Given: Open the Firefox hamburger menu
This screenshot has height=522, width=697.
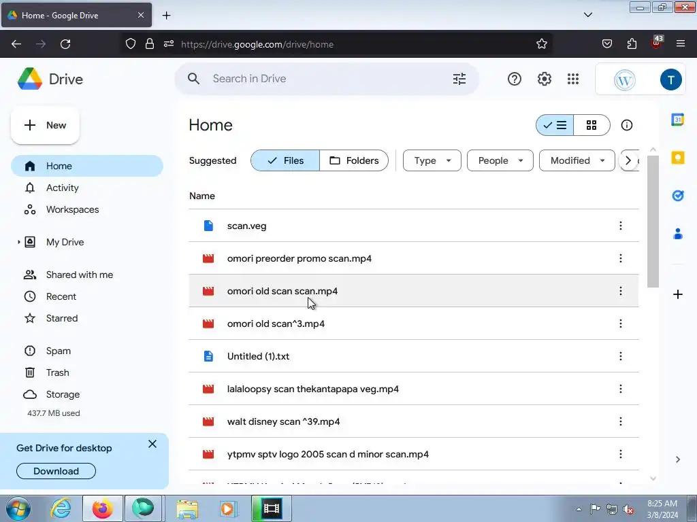Looking at the screenshot, I should tap(680, 43).
